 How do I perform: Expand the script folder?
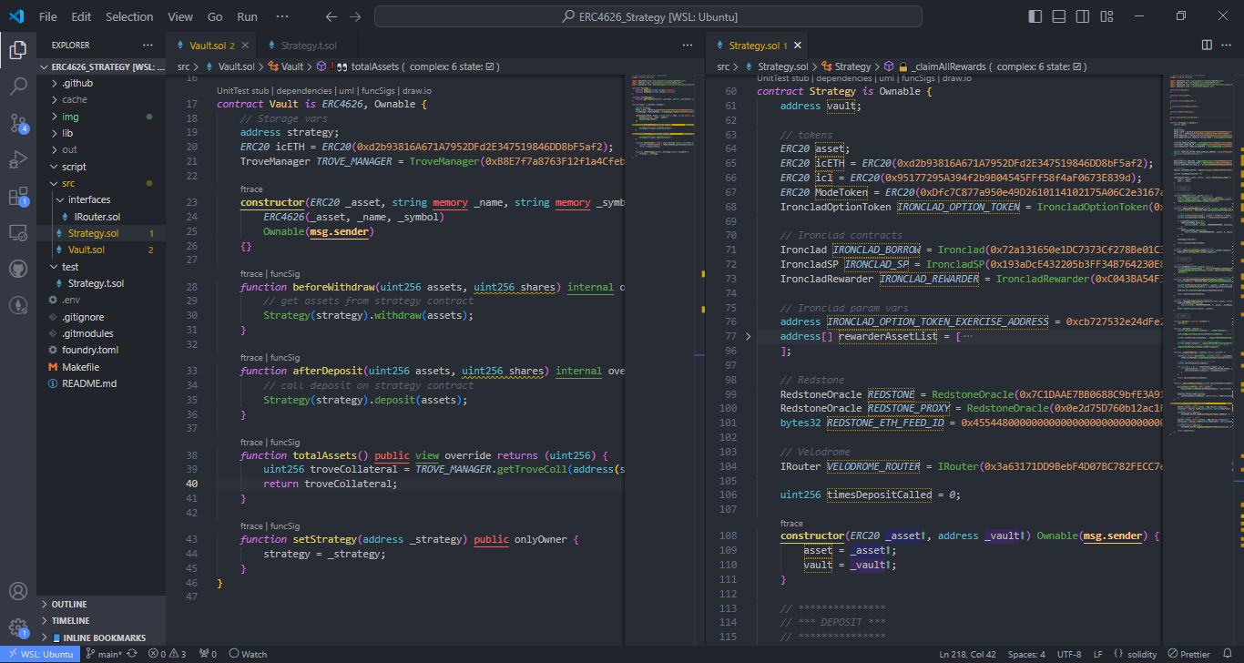[102, 167]
